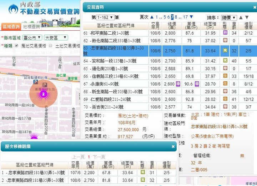257x186 pixels.
Task: Click transfer record 1 dated 107/6
Action: pos(89,172)
